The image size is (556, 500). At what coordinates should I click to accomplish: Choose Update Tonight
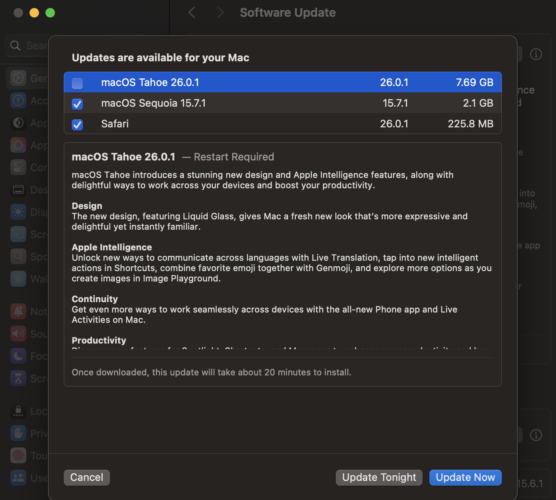[x=379, y=477]
